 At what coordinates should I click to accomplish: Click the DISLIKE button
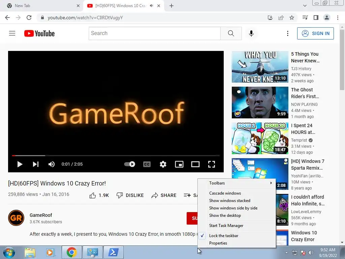pos(130,195)
